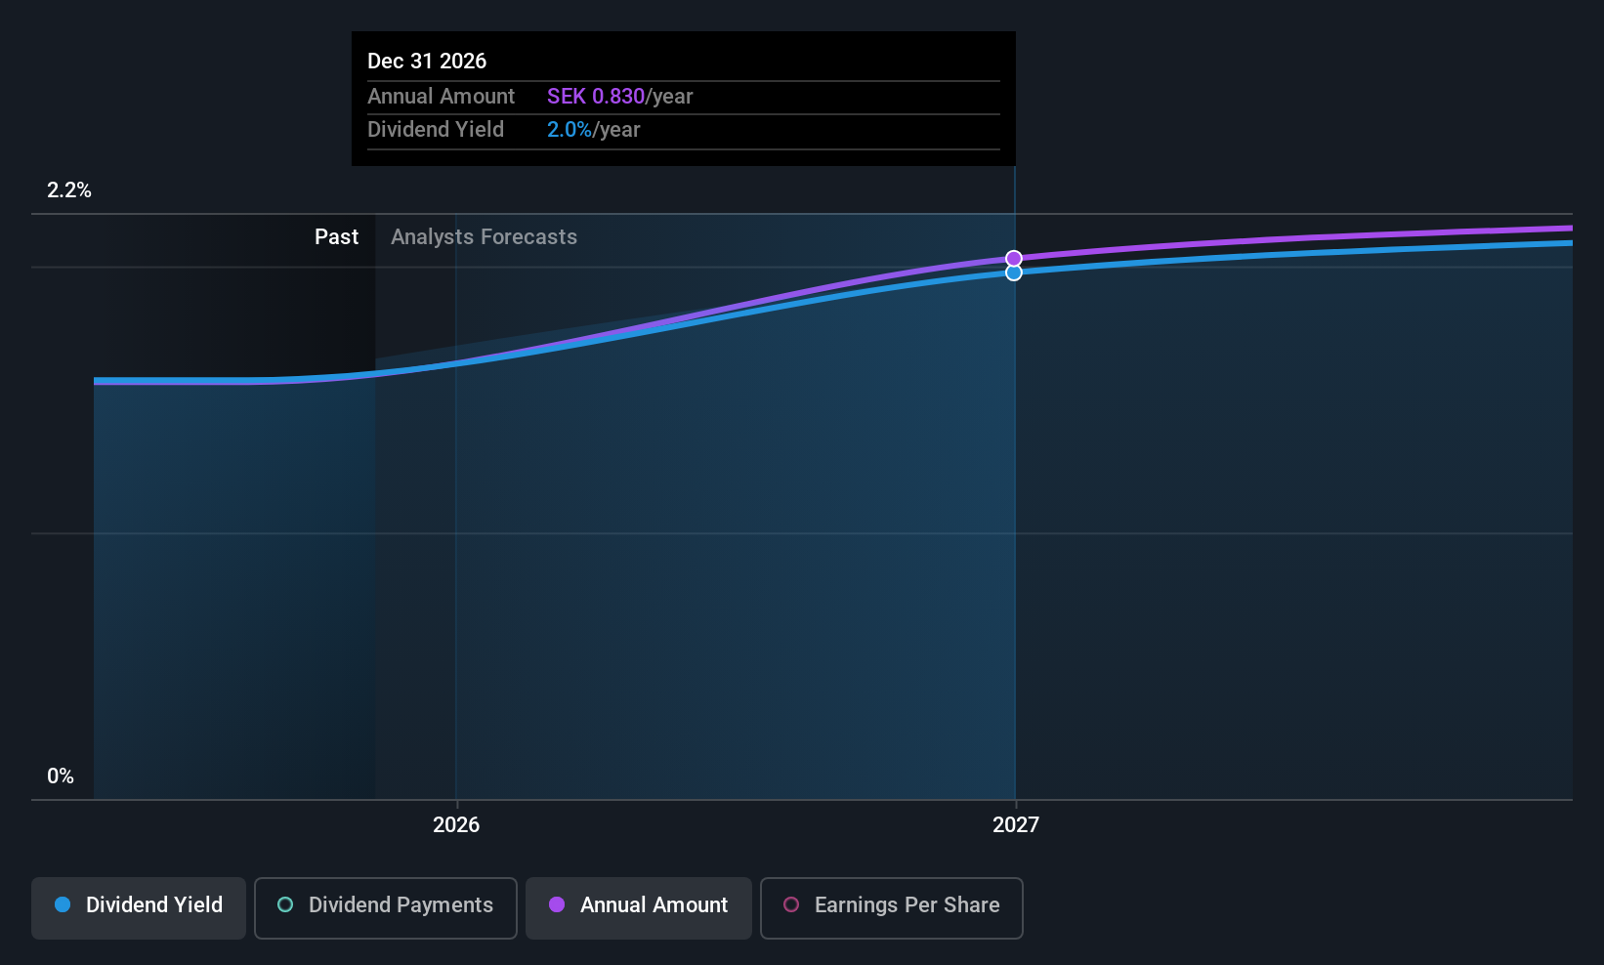Click the Past region label

[x=336, y=237]
